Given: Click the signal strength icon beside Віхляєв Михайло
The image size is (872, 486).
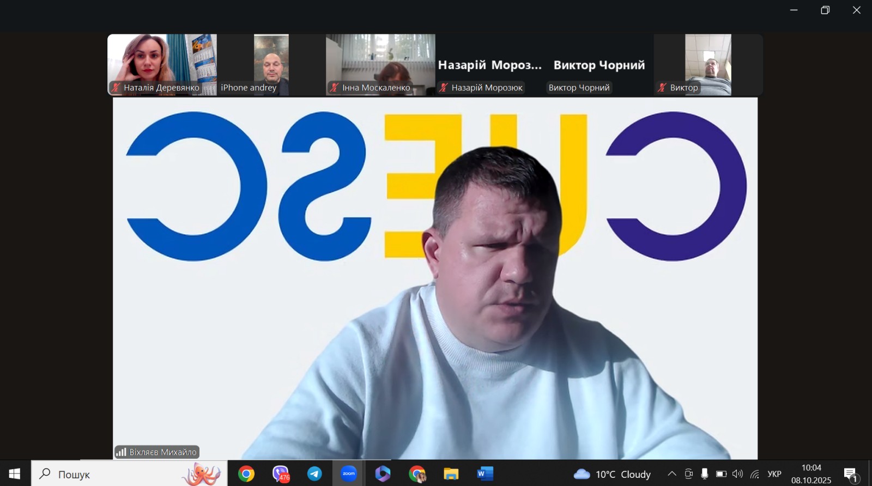Looking at the screenshot, I should coord(121,452).
